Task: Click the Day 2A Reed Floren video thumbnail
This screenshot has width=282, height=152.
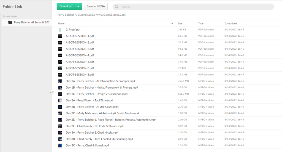Action: point(60,100)
